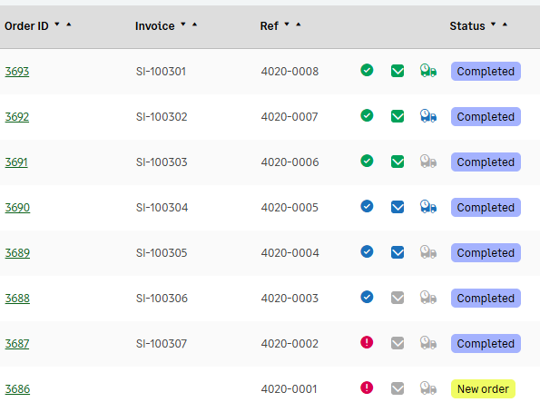The height and width of the screenshot is (412, 540).
Task: Select reference cell 4020-0006
Action: coord(290,162)
